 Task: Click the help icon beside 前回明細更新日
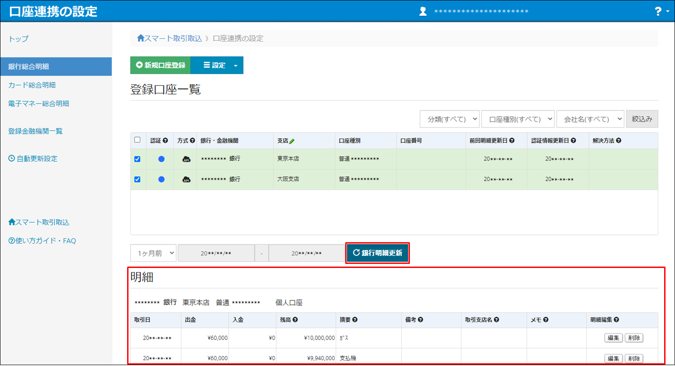(x=512, y=141)
